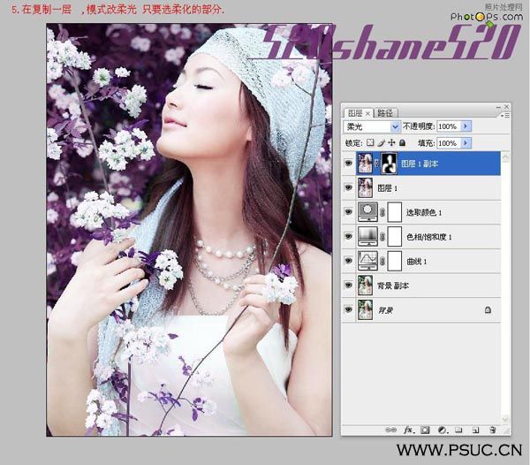Click mask link chain on 色相/饱和度 1
The width and height of the screenshot is (530, 465).
[382, 237]
